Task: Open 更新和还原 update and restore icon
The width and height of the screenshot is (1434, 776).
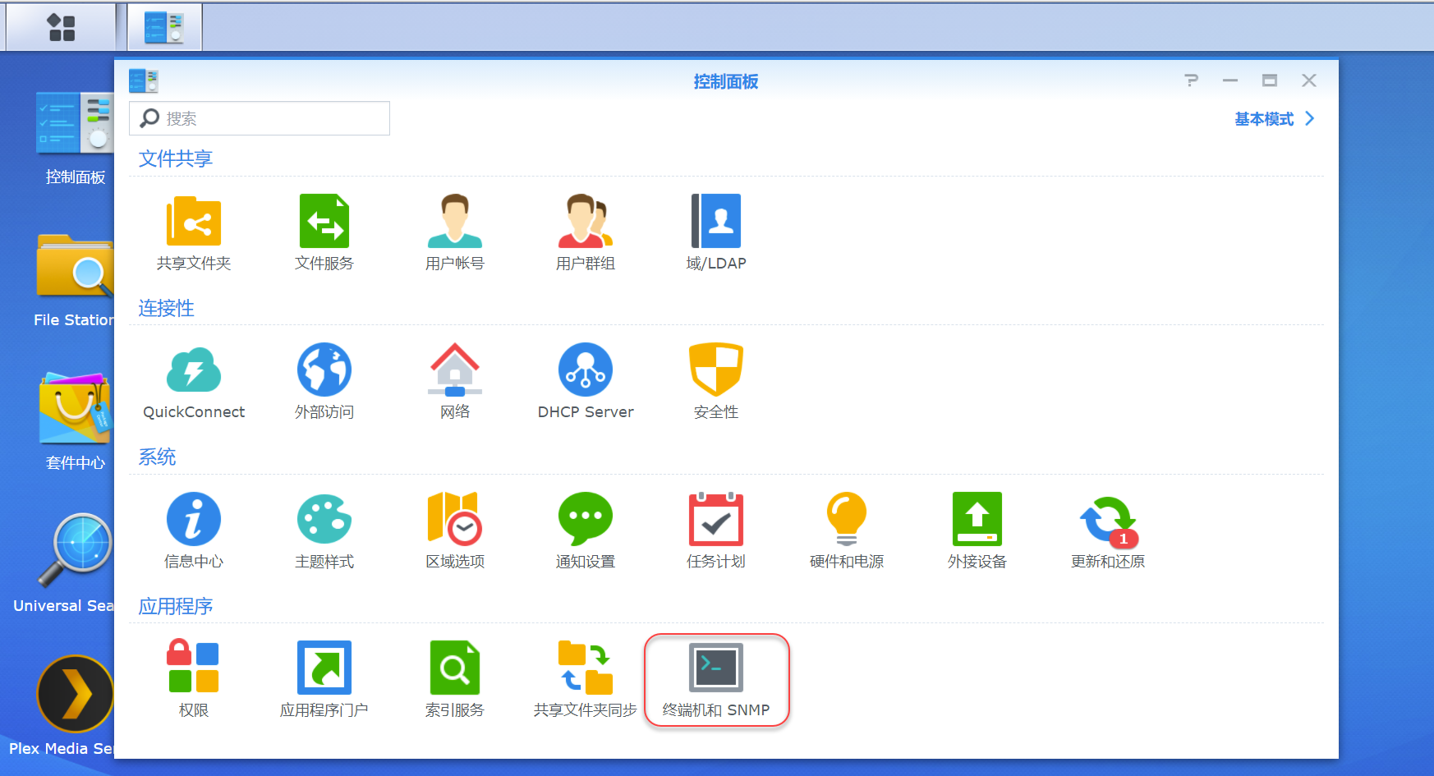Action: coord(1108,521)
